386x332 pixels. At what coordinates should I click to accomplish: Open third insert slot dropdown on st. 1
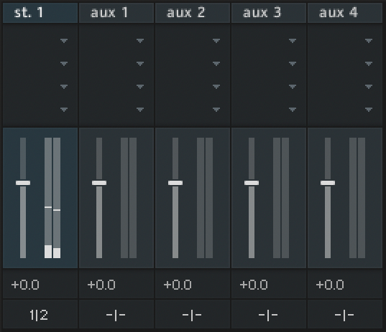click(64, 87)
